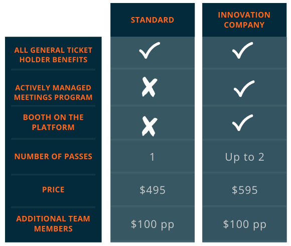Select the STANDARD column header

153,20
